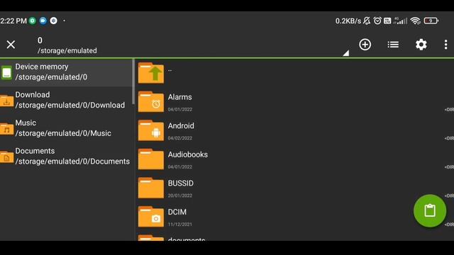
Task: Open the BUSSID folder name
Action: coord(181,183)
